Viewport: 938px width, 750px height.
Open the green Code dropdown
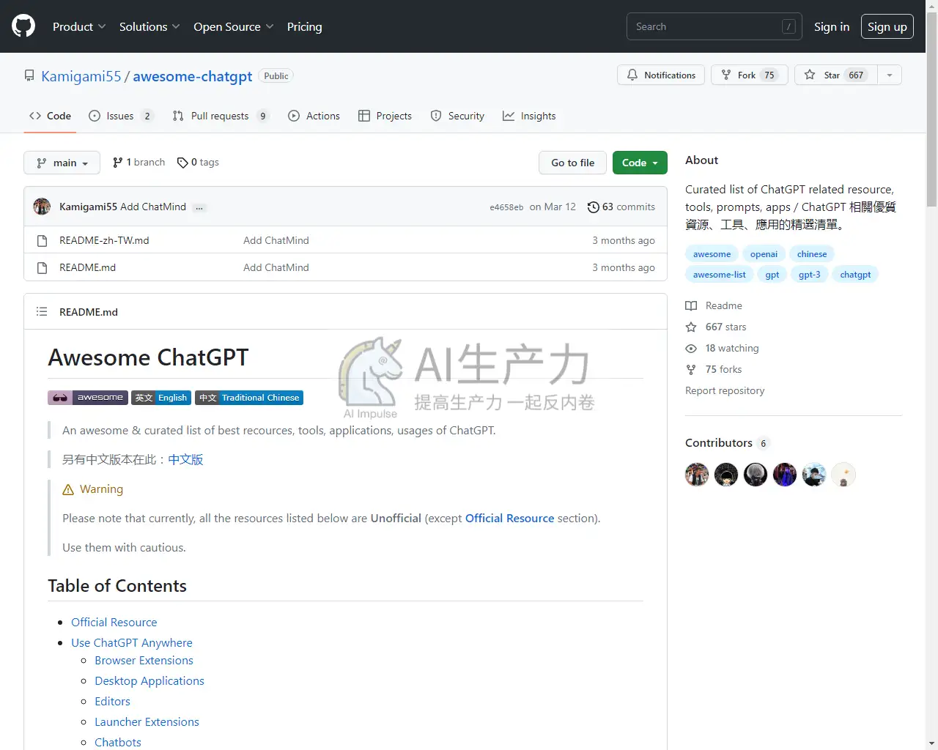(x=640, y=163)
